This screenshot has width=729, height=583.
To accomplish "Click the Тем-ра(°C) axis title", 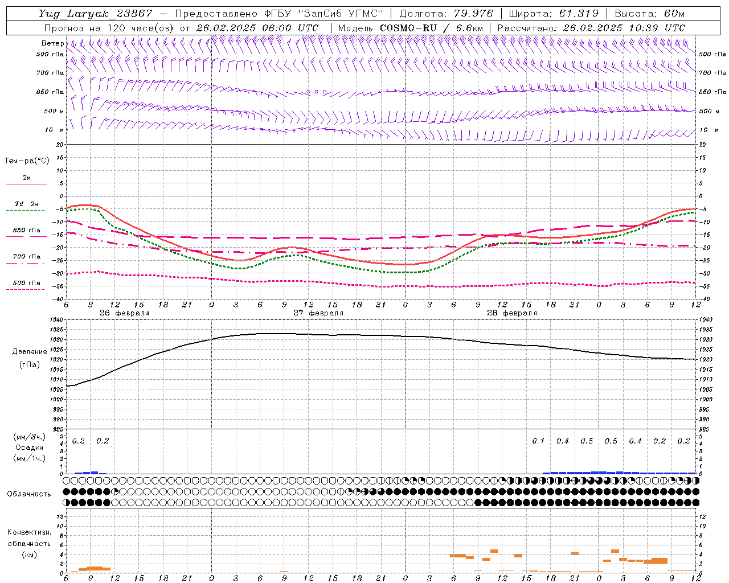I will click(27, 161).
